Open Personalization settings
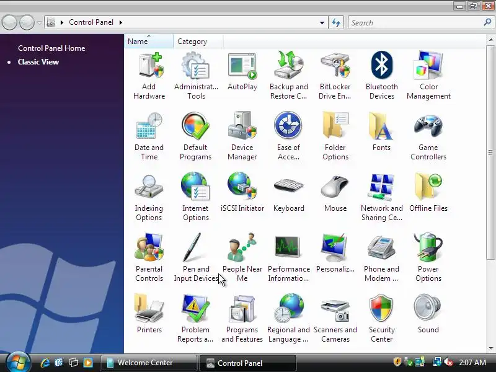496x372 pixels. click(x=335, y=254)
